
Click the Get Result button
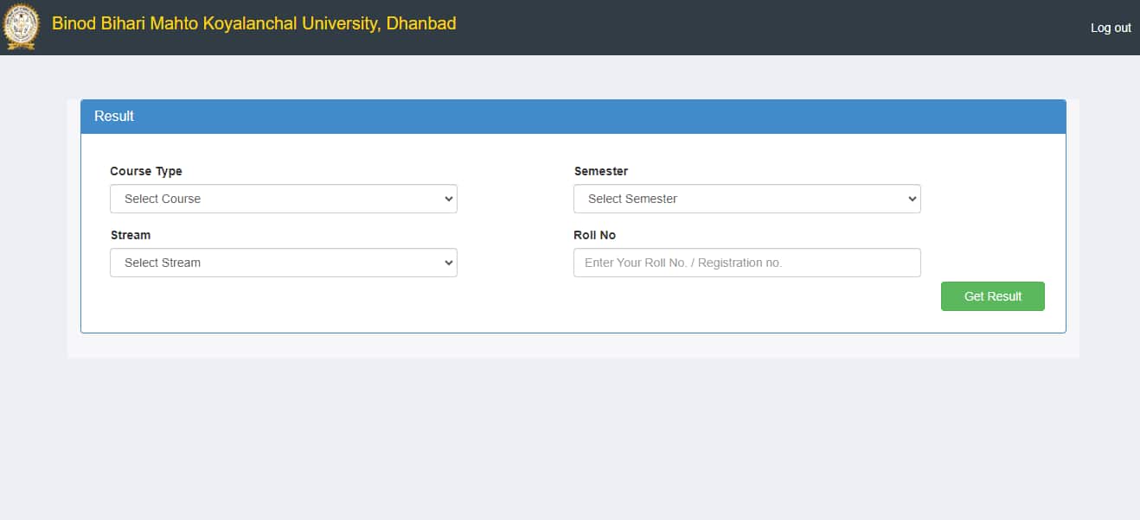click(x=993, y=296)
